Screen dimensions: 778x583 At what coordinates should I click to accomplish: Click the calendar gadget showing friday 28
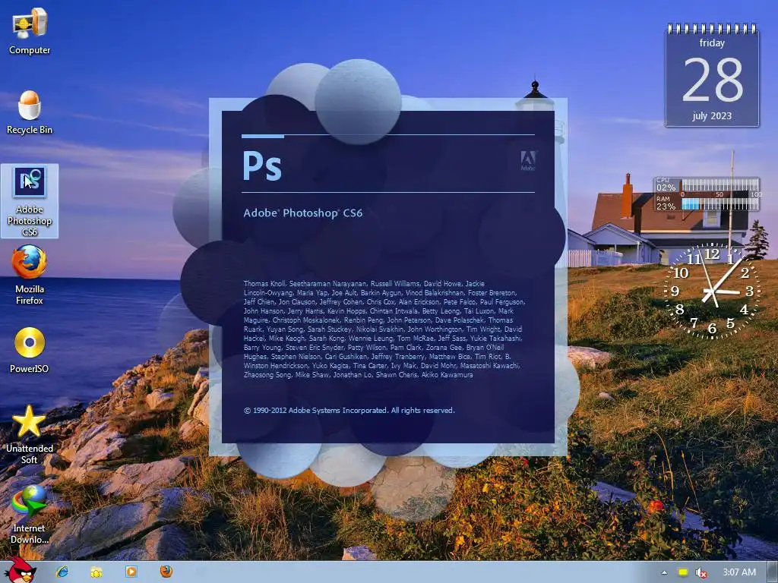coord(712,75)
